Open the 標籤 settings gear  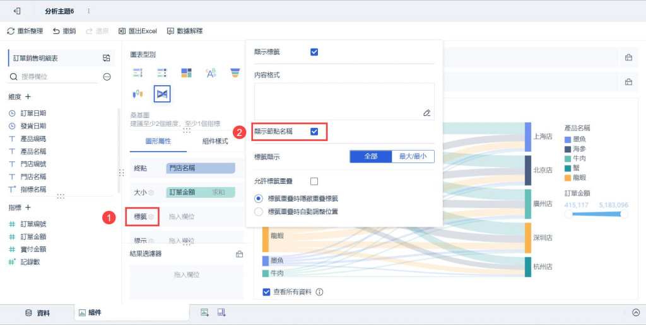pyautogui.click(x=151, y=217)
